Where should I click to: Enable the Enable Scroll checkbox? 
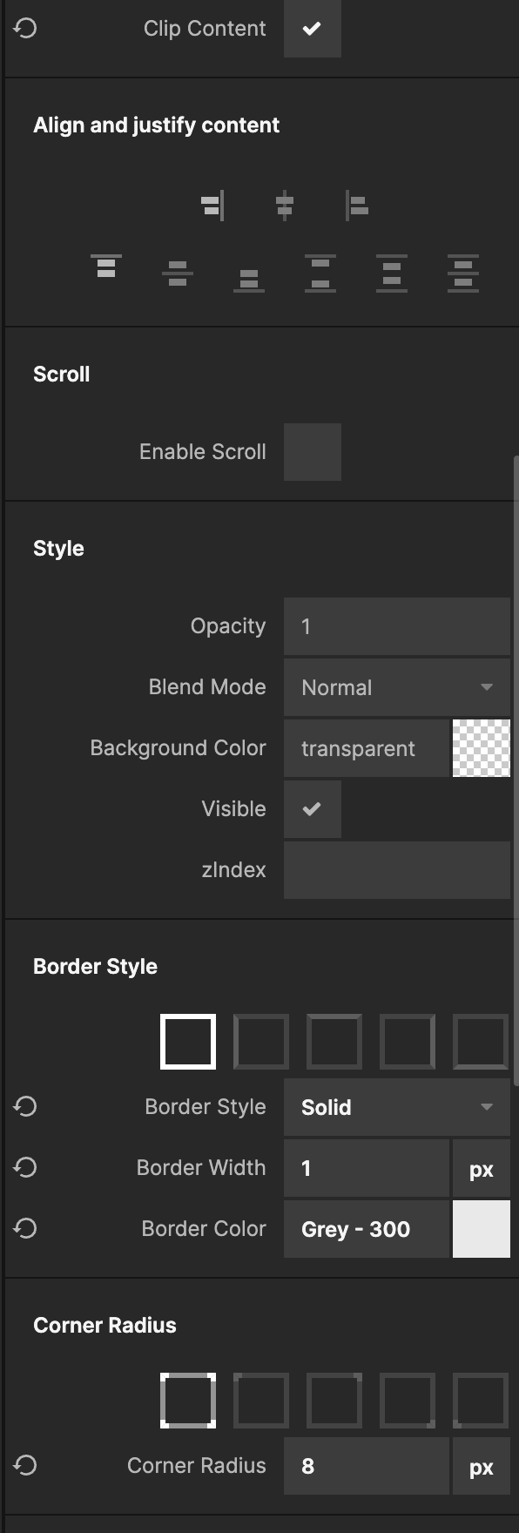click(x=312, y=452)
